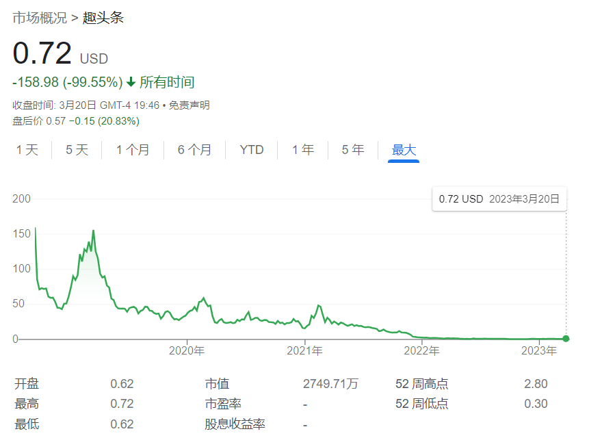Image resolution: width=602 pixels, height=438 pixels.
Task: Select the 1个月 chart period
Action: [x=133, y=149]
